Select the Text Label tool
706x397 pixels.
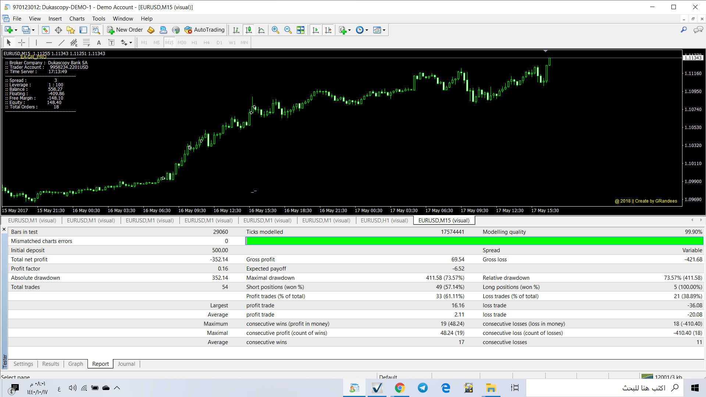(x=111, y=43)
